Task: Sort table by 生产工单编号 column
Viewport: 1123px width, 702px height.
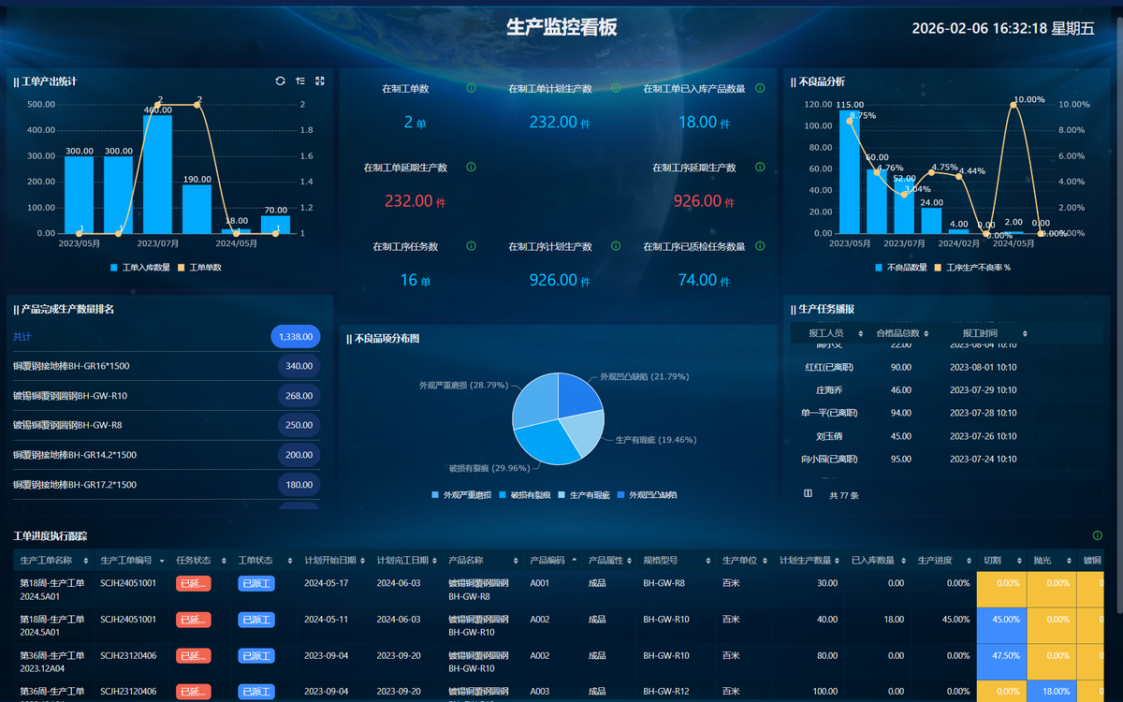Action: pos(162,561)
